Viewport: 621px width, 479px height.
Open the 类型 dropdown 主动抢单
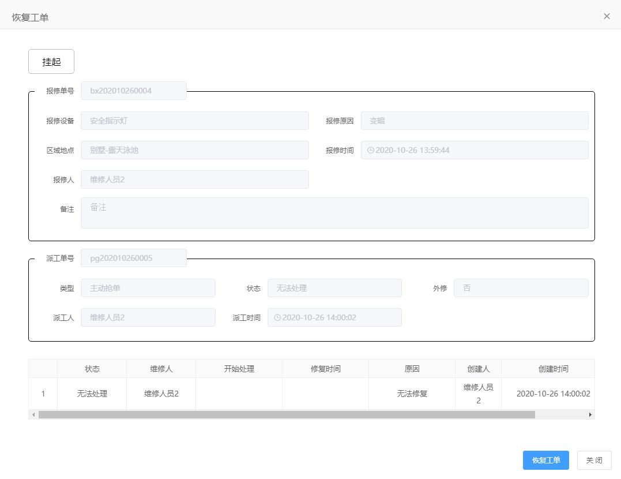click(148, 288)
